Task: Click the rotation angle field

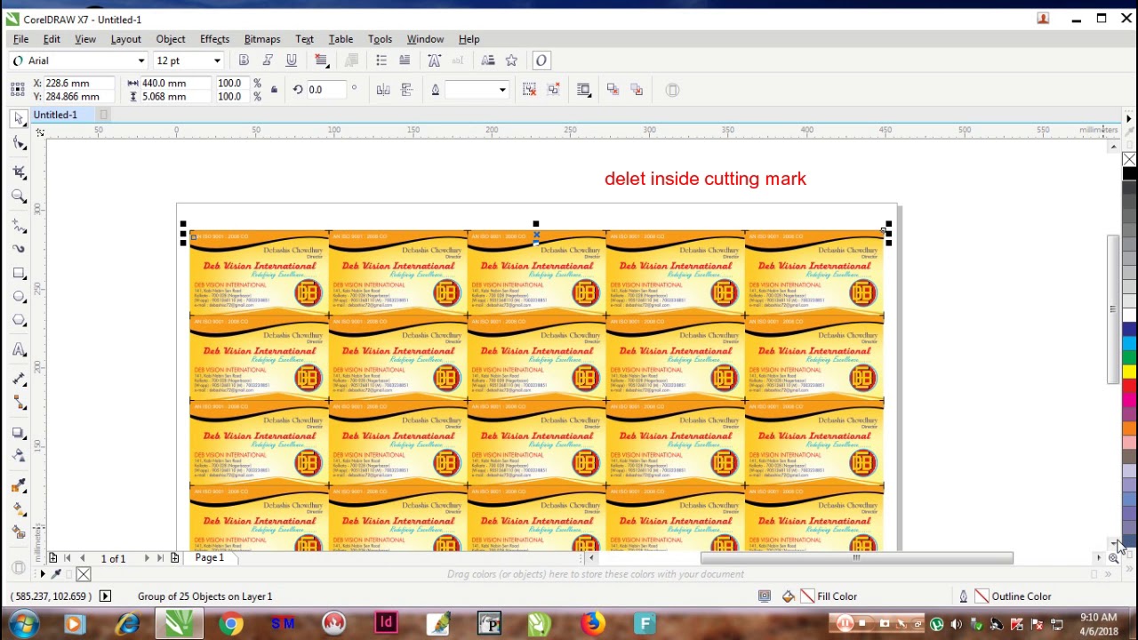Action: [x=327, y=90]
